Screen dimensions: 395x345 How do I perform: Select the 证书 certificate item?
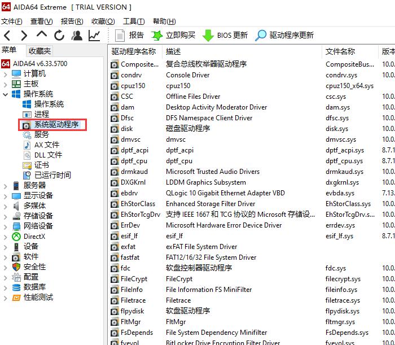tap(42, 165)
